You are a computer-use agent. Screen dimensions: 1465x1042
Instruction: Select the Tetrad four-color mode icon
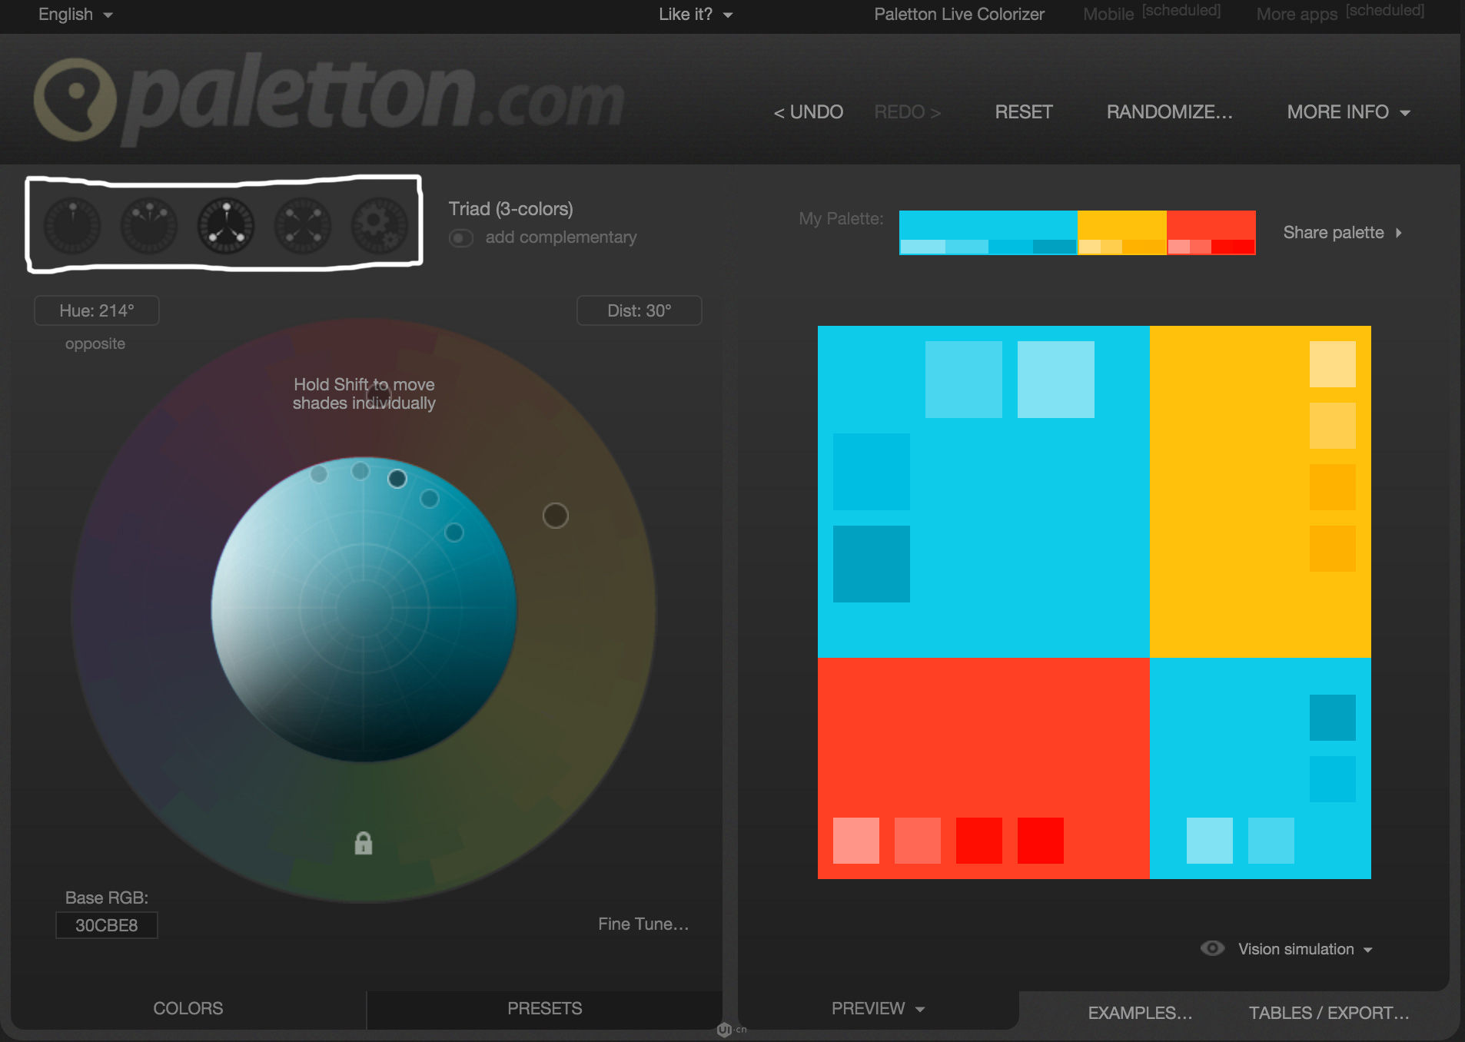tap(303, 226)
